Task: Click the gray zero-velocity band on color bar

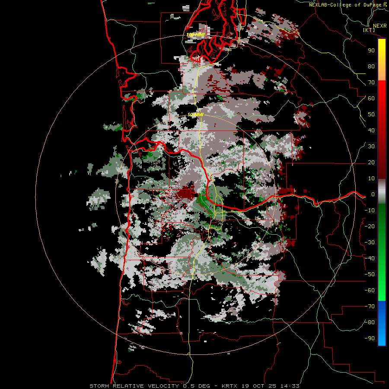Action: 382,191
